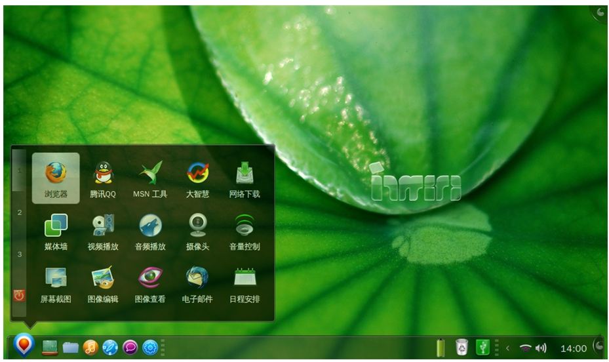Open 图像查看 image viewer
The height and width of the screenshot is (362, 609).
(150, 285)
